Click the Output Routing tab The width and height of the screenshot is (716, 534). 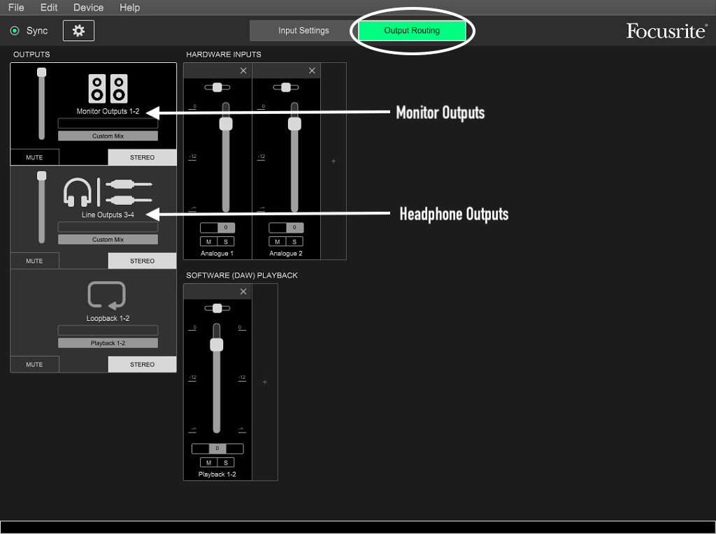(x=412, y=31)
